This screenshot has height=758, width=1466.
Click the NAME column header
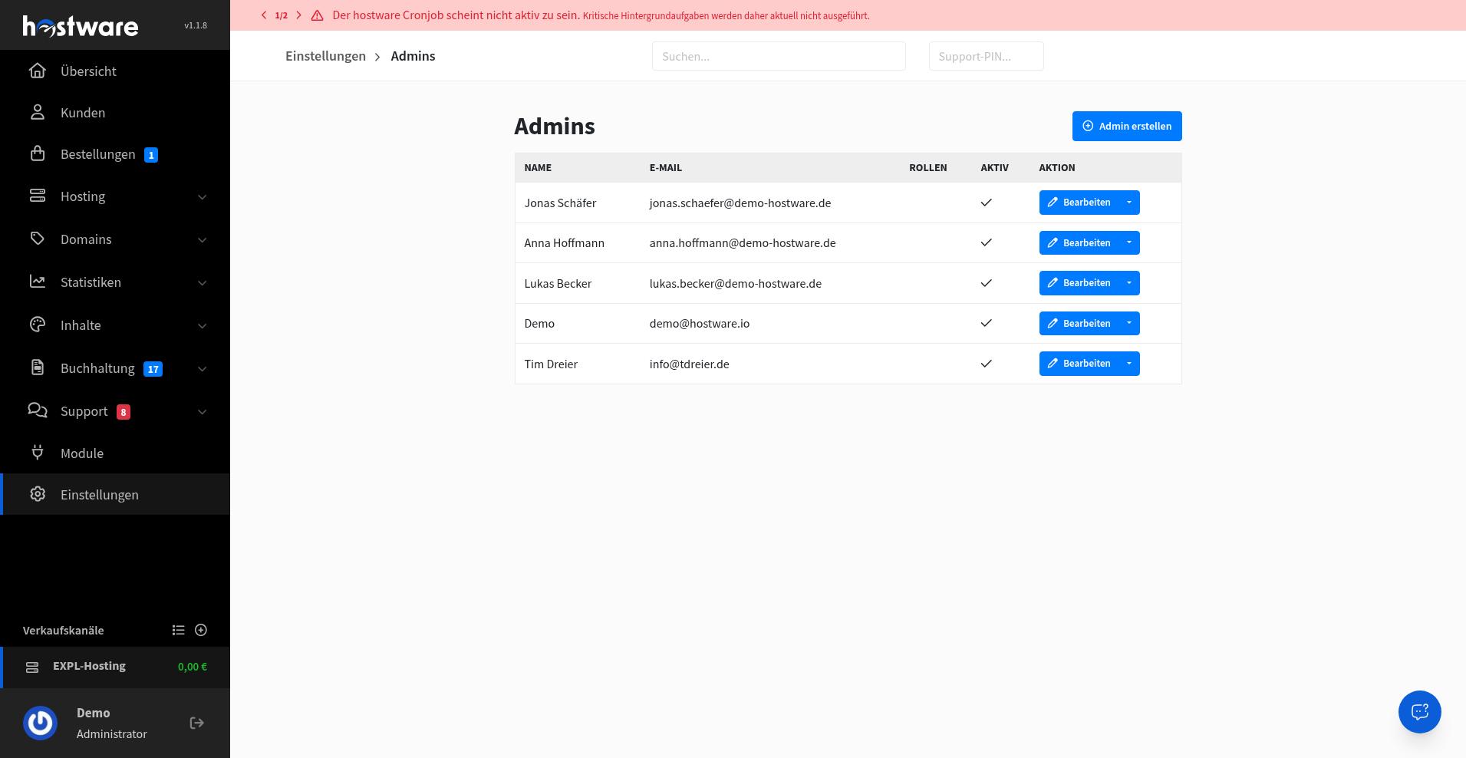click(538, 167)
